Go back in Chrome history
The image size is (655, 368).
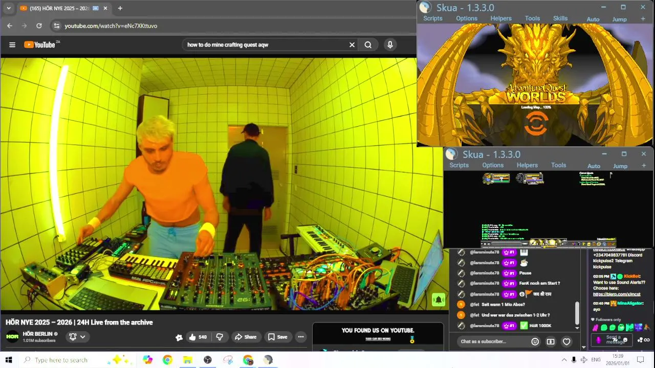point(10,26)
